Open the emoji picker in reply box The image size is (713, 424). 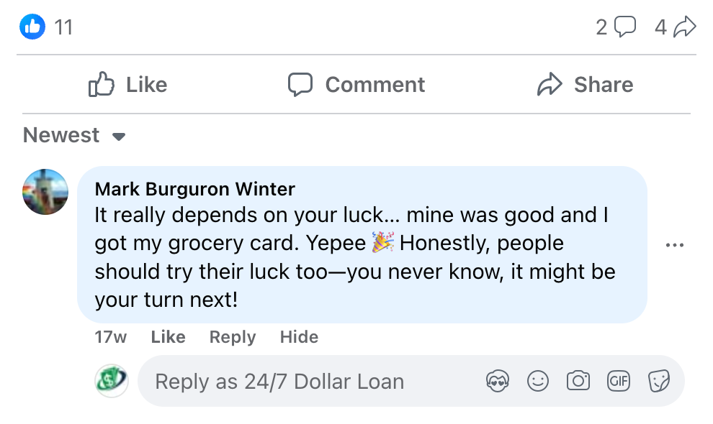[538, 381]
